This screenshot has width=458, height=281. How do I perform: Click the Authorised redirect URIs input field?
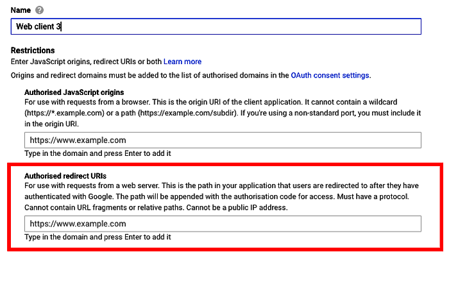coord(223,224)
